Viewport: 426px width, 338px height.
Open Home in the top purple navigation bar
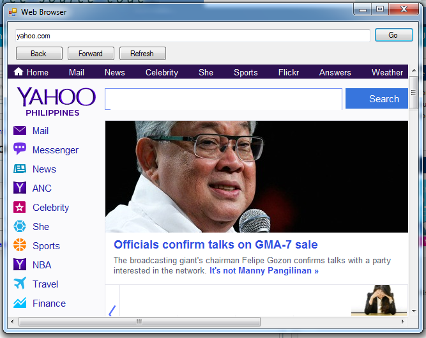(37, 72)
